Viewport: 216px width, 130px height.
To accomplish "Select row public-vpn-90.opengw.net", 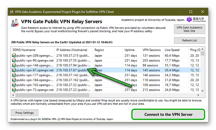I will tap(106, 61).
